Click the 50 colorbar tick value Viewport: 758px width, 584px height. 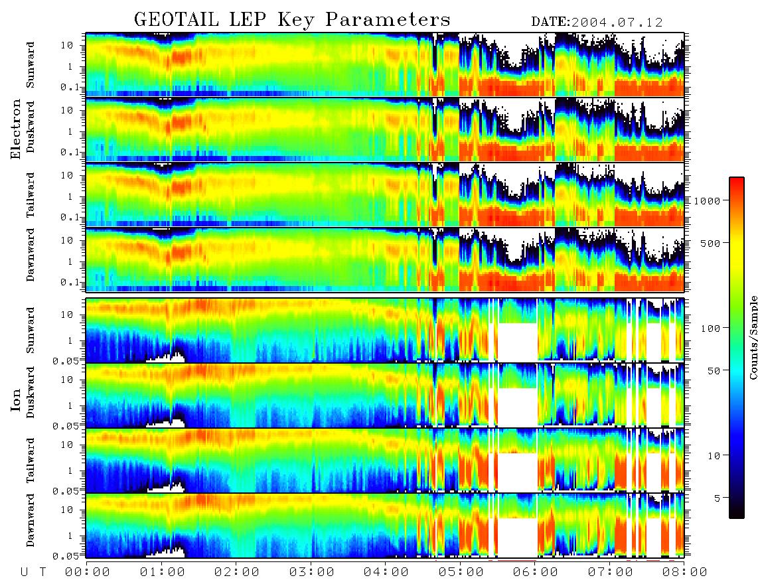(714, 371)
